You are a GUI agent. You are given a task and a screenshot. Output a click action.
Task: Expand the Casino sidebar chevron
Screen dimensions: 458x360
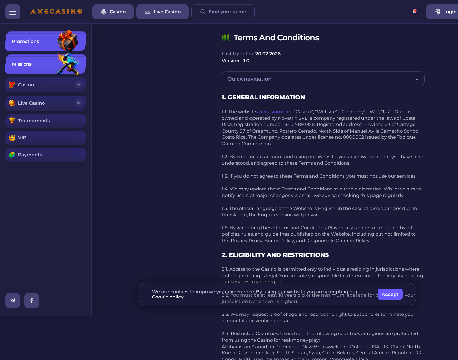pyautogui.click(x=79, y=85)
